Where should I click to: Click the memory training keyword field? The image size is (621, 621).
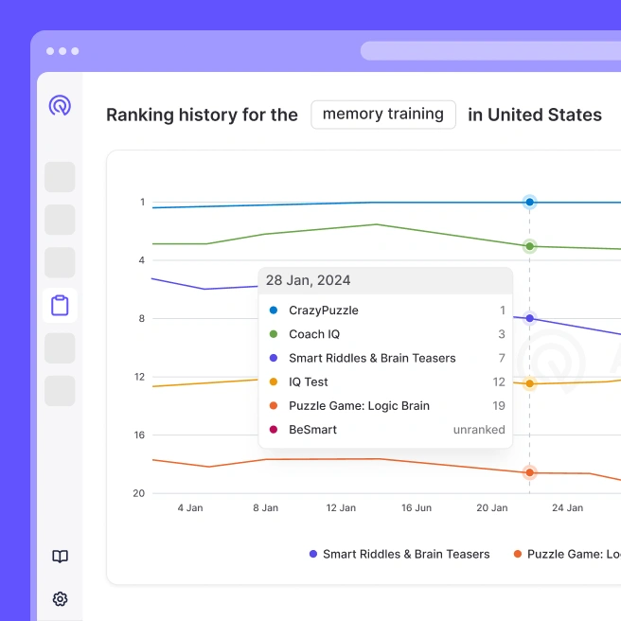click(383, 115)
